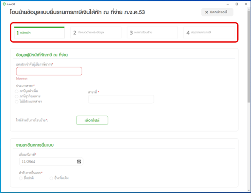Select ไม่มีประเภทสาขา radio button

[17, 101]
